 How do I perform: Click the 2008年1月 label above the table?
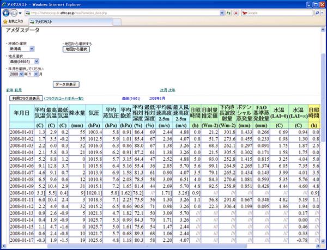click(x=158, y=99)
